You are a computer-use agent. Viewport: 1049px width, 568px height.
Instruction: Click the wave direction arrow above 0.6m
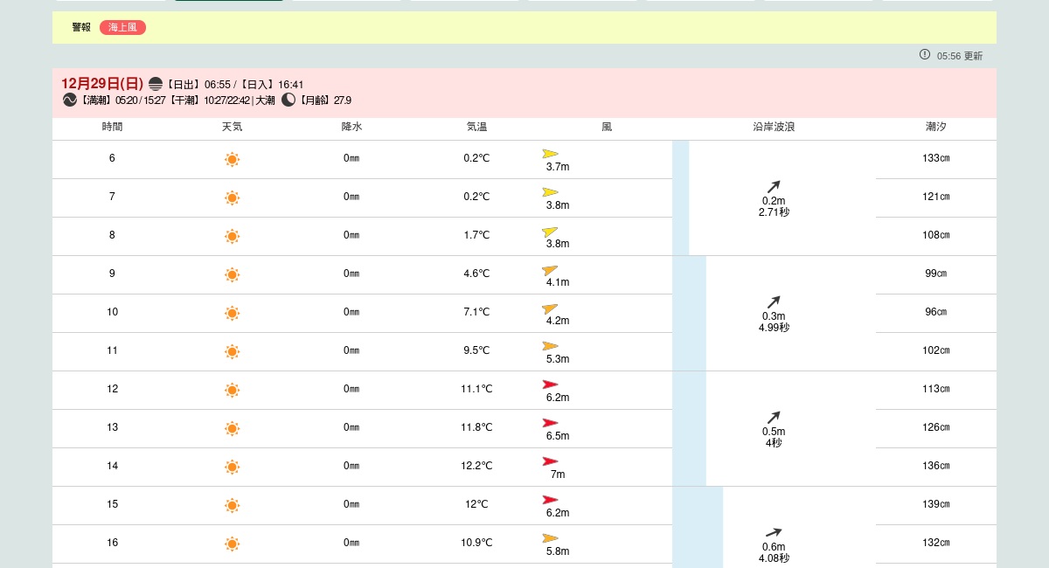774,532
